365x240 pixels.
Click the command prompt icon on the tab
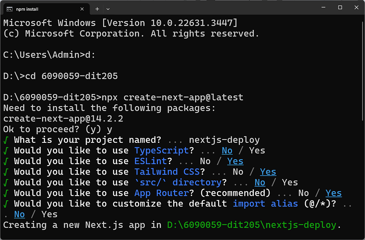[10, 9]
